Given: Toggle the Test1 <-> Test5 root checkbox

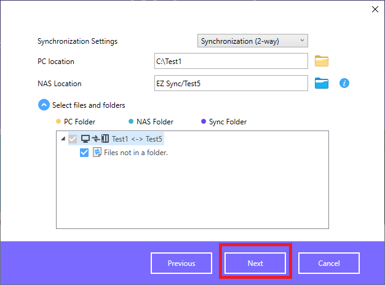Looking at the screenshot, I should [x=73, y=139].
